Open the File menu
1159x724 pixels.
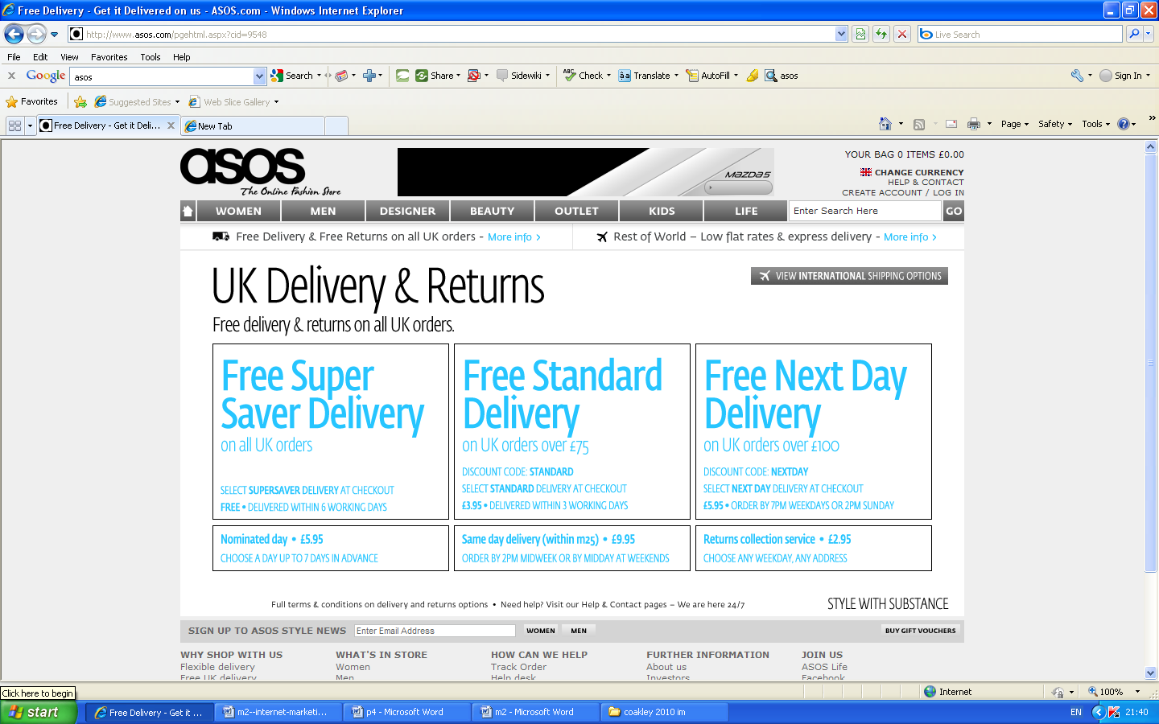pos(14,57)
